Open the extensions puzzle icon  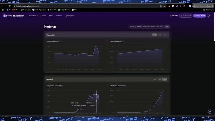tap(184, 6)
